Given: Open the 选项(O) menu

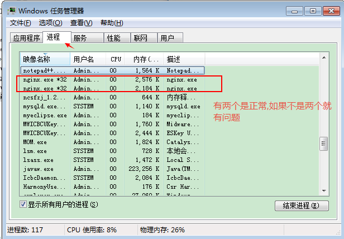Looking at the screenshot, I should 50,23.
